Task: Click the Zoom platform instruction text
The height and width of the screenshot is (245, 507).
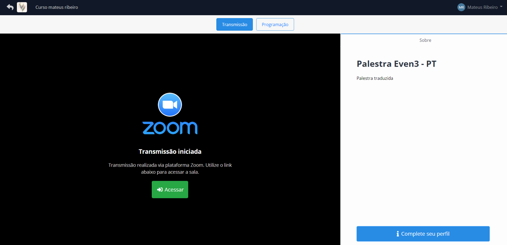Action: point(170,168)
